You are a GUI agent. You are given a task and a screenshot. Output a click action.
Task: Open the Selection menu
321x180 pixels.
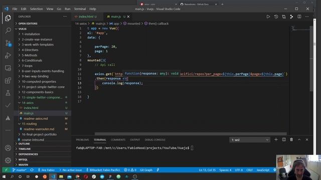(x=36, y=9)
